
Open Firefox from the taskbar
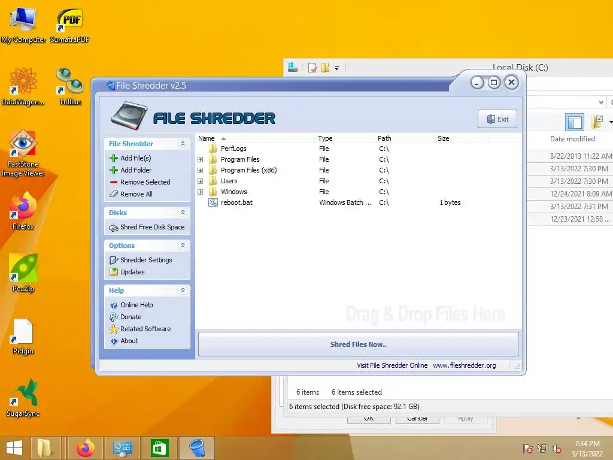click(x=86, y=448)
